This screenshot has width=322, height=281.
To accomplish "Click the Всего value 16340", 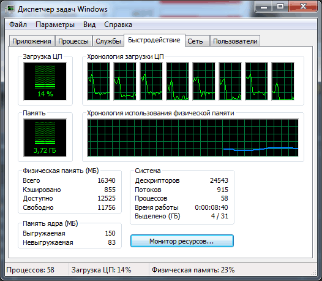I will tap(107, 180).
